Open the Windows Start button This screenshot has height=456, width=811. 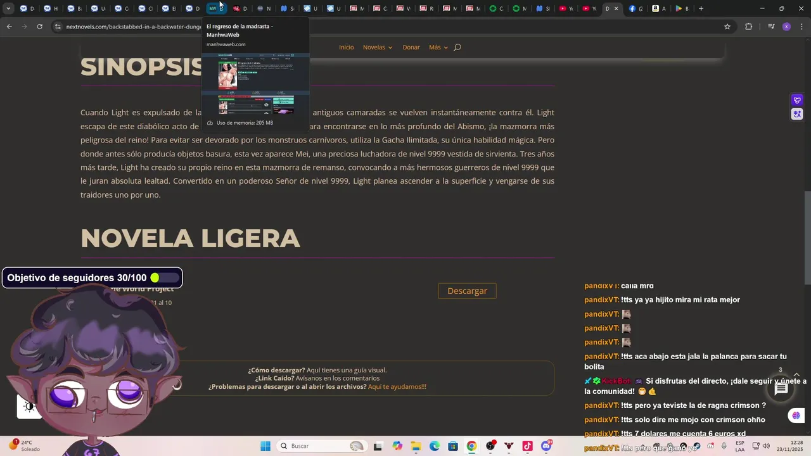[x=265, y=446]
